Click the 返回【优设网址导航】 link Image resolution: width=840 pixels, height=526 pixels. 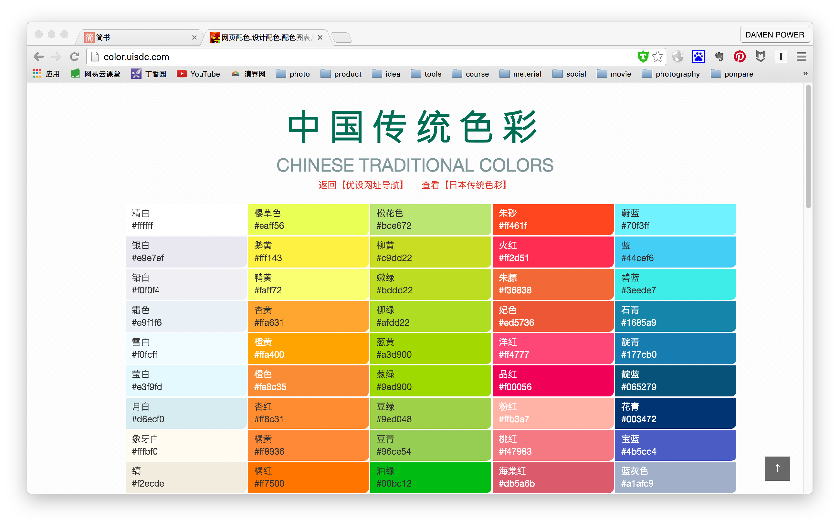[x=362, y=185]
